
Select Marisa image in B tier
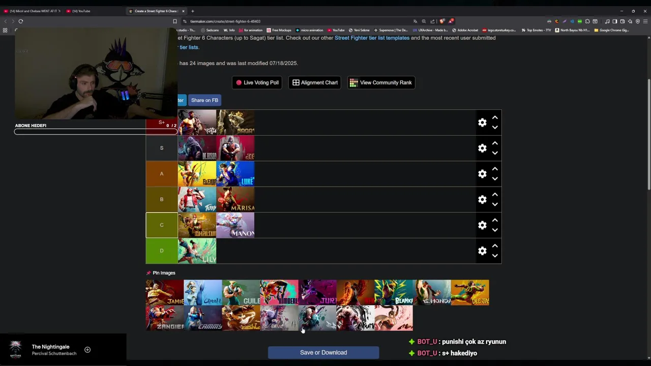[x=235, y=199]
